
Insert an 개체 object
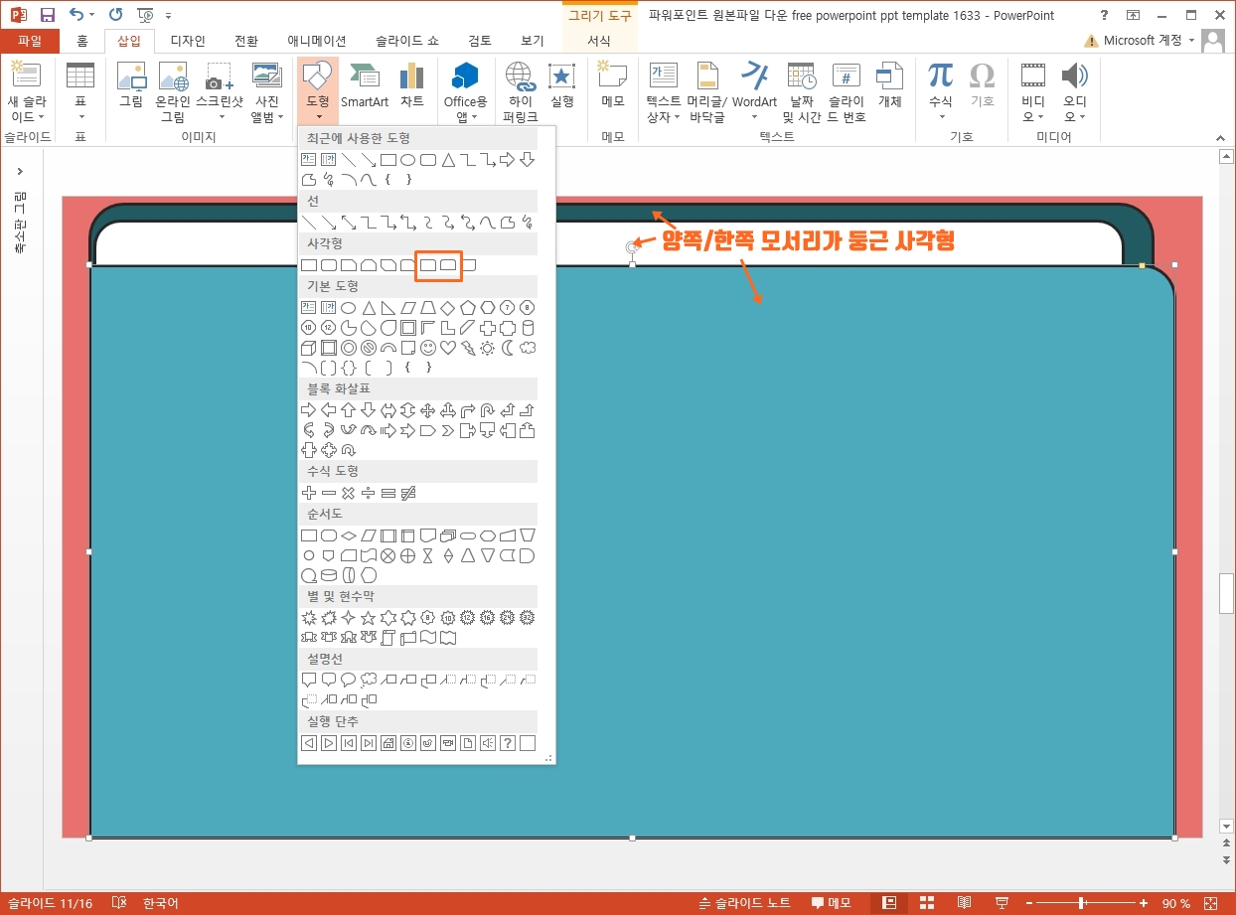tap(889, 84)
